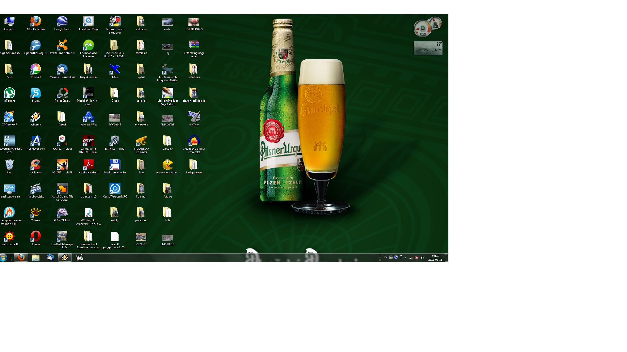Click the Windows Start button
Viewport: 627px width, 352px height.
pos(3,258)
